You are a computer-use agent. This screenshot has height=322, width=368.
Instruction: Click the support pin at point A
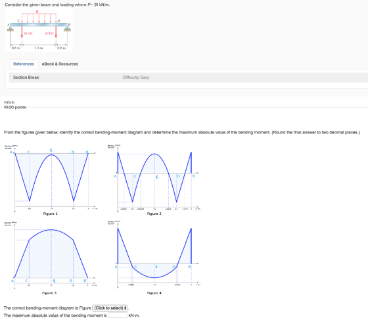tap(10, 29)
